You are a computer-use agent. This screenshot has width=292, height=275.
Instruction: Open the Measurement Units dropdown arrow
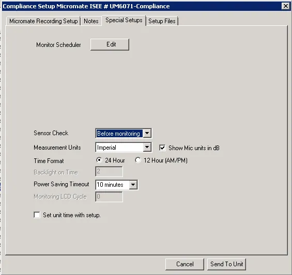click(147, 148)
